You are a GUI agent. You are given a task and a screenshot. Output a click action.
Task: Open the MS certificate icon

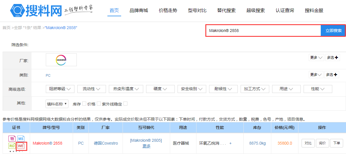21,139
